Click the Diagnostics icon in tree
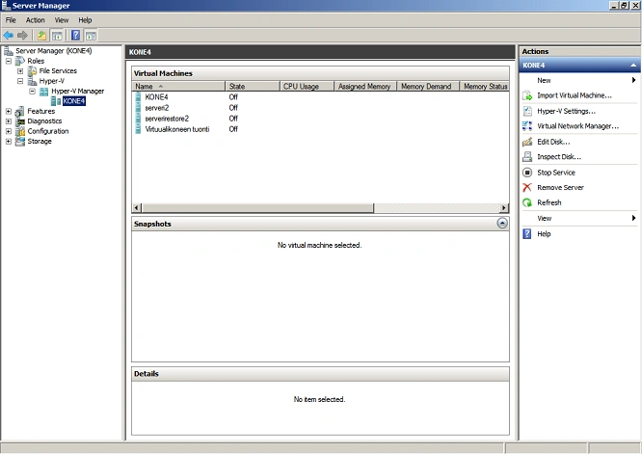Image resolution: width=642 pixels, height=454 pixels. [20, 121]
